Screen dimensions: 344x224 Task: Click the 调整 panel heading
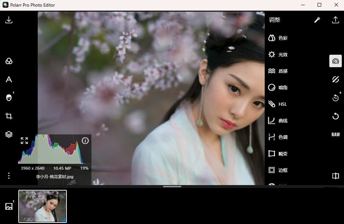tap(275, 20)
